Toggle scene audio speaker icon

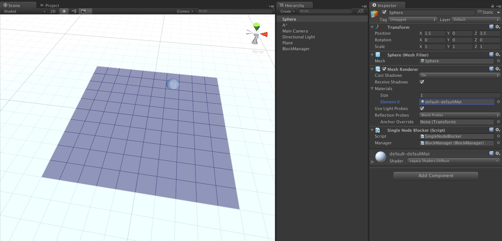point(74,11)
